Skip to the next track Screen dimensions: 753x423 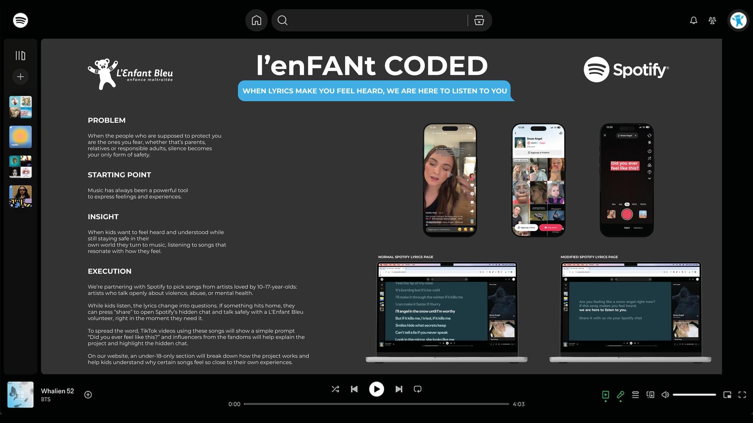point(399,389)
